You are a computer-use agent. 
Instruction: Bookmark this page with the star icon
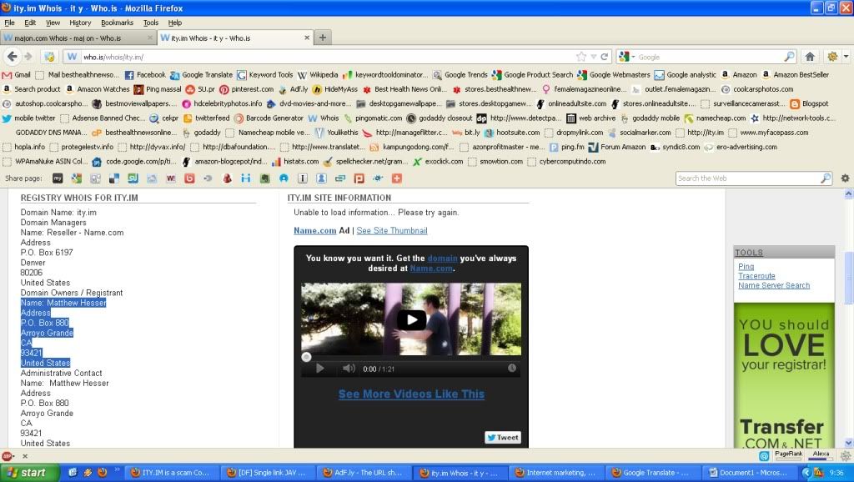(581, 57)
